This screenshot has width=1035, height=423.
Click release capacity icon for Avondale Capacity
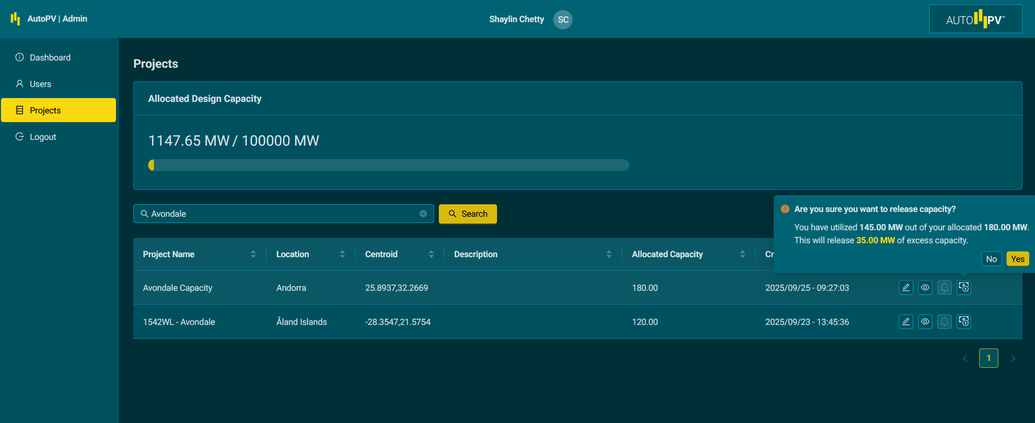(963, 287)
